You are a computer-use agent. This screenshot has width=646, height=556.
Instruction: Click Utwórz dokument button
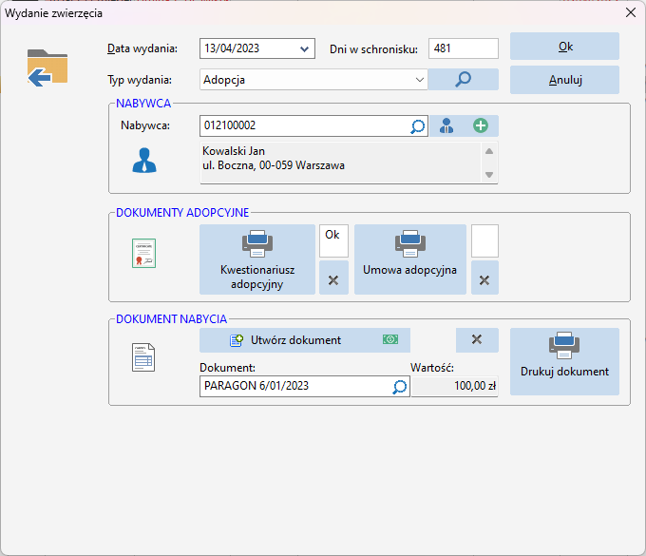pos(305,340)
